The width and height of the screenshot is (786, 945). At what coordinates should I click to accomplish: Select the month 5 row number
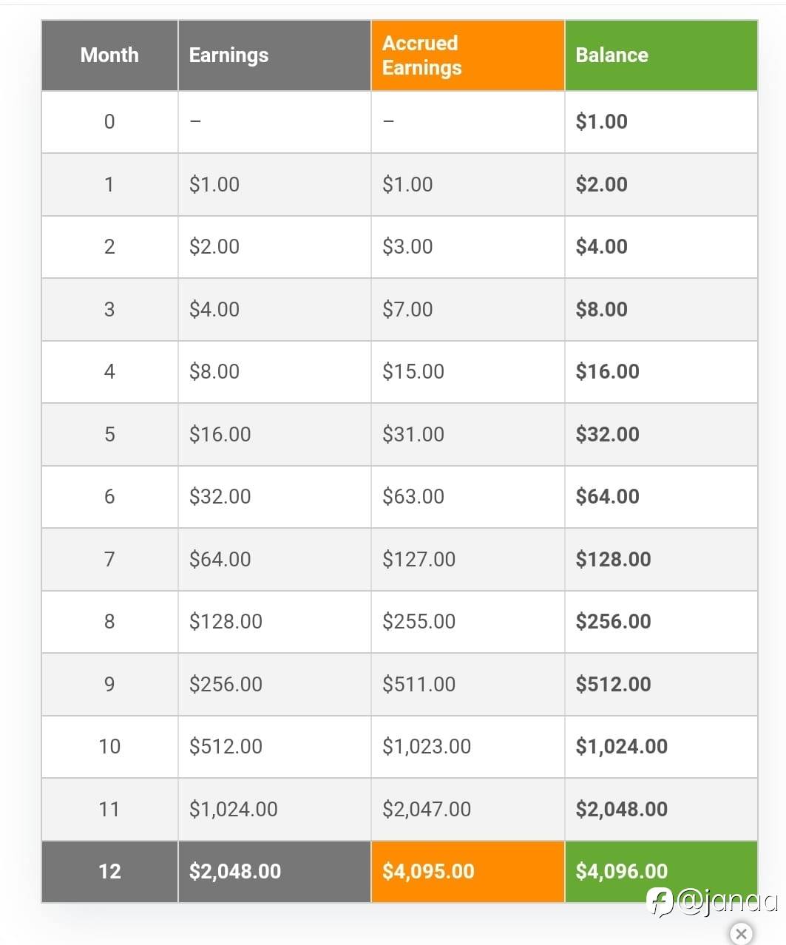[109, 434]
